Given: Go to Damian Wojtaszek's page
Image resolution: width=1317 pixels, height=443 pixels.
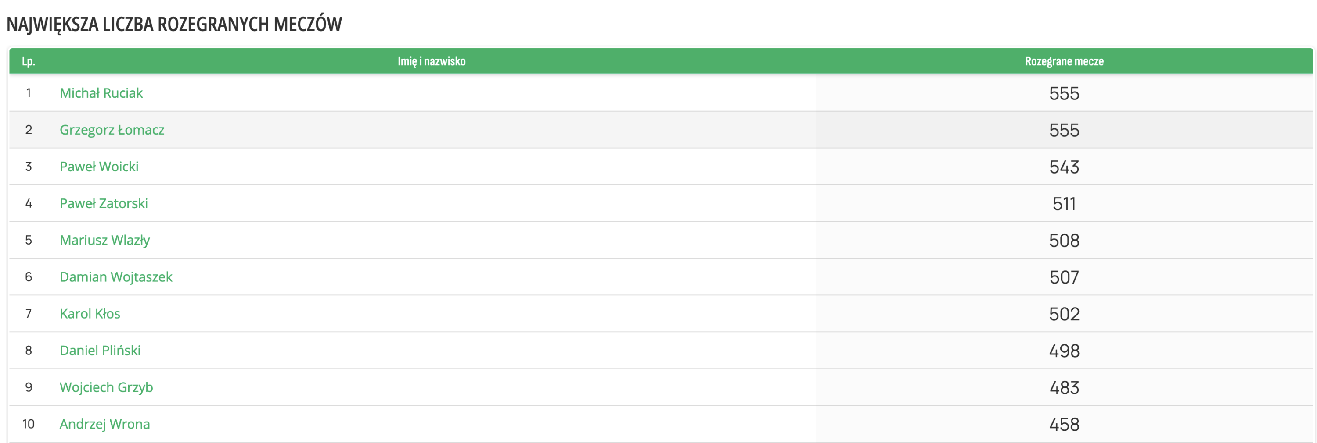Looking at the screenshot, I should (116, 276).
